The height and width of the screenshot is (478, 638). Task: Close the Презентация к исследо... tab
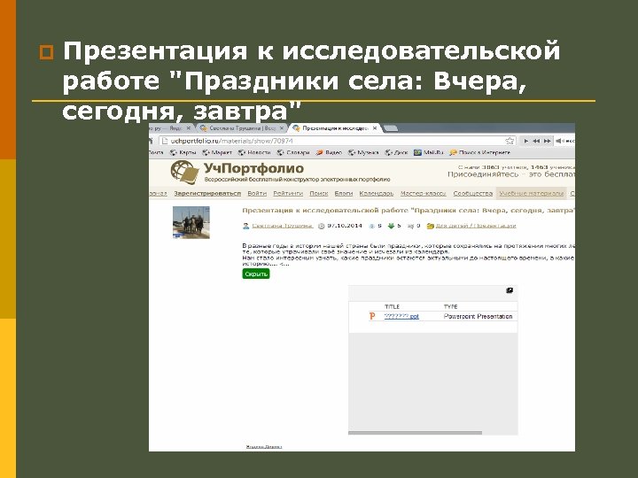click(x=375, y=128)
